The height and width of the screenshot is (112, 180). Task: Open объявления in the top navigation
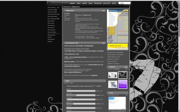[x=98, y=4]
